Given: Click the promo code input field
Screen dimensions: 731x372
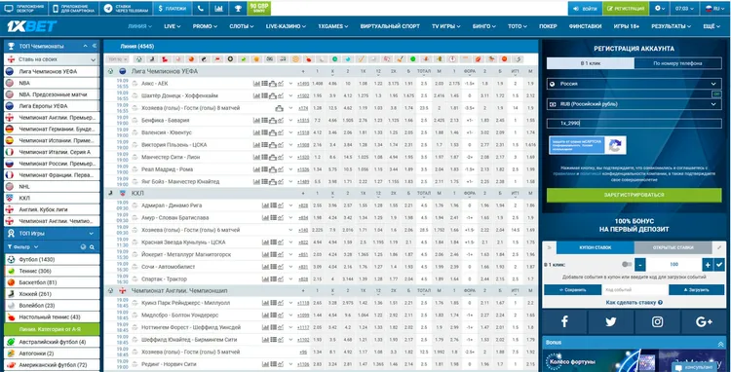Looking at the screenshot, I should 635,124.
